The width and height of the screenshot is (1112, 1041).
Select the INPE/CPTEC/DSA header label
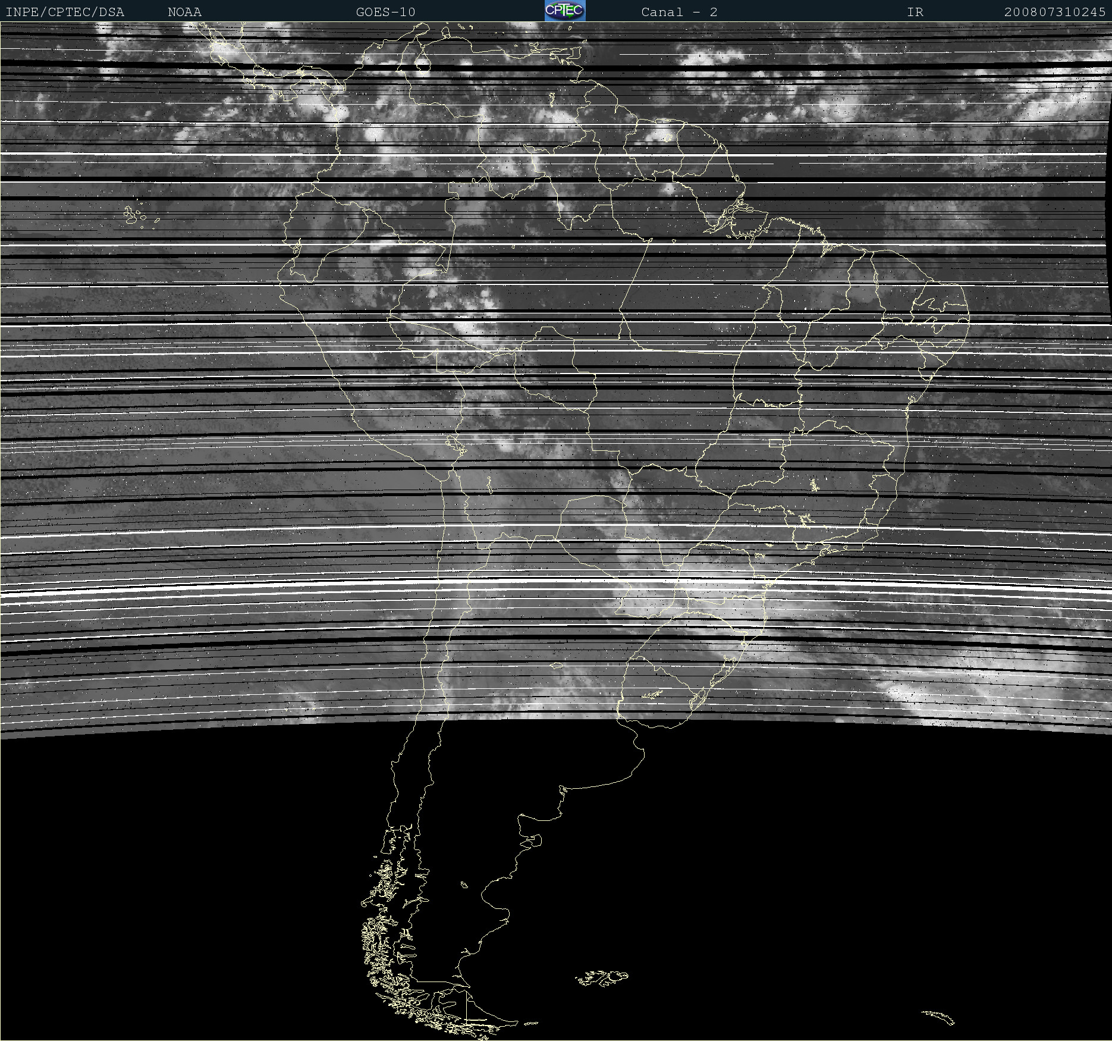click(65, 12)
